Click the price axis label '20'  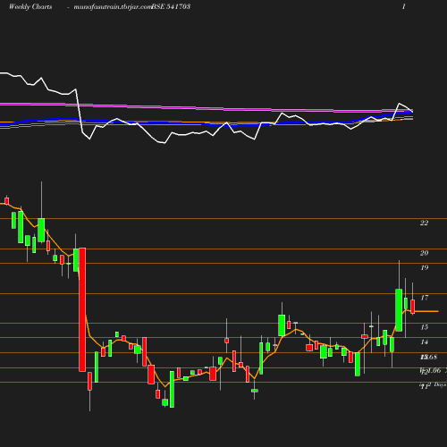tap(424, 253)
